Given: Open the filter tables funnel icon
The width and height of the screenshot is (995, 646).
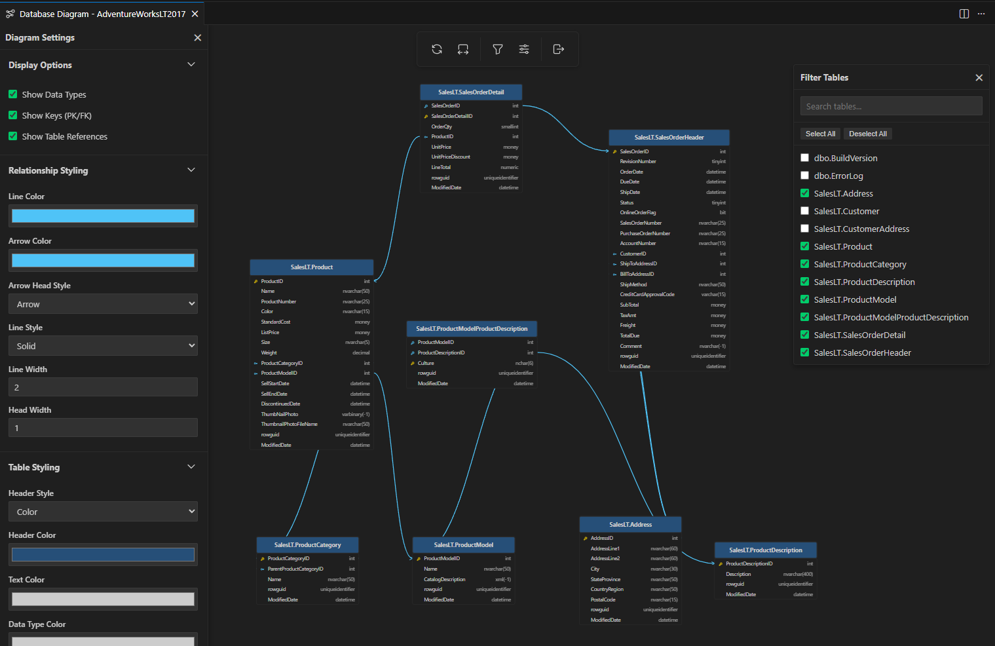Looking at the screenshot, I should point(498,49).
